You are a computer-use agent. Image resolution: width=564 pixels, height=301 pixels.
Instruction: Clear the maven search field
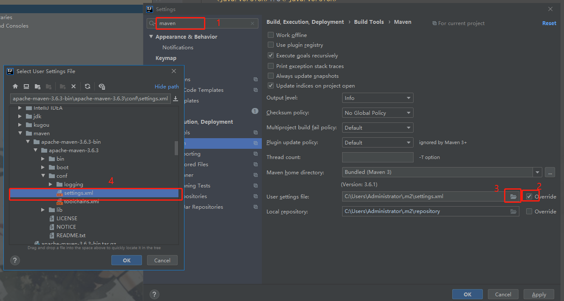click(252, 23)
